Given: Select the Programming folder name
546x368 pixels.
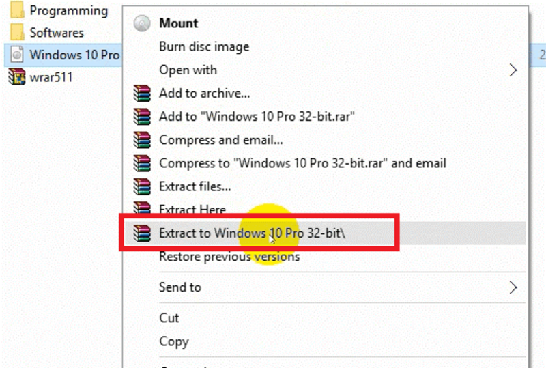Looking at the screenshot, I should pyautogui.click(x=69, y=11).
